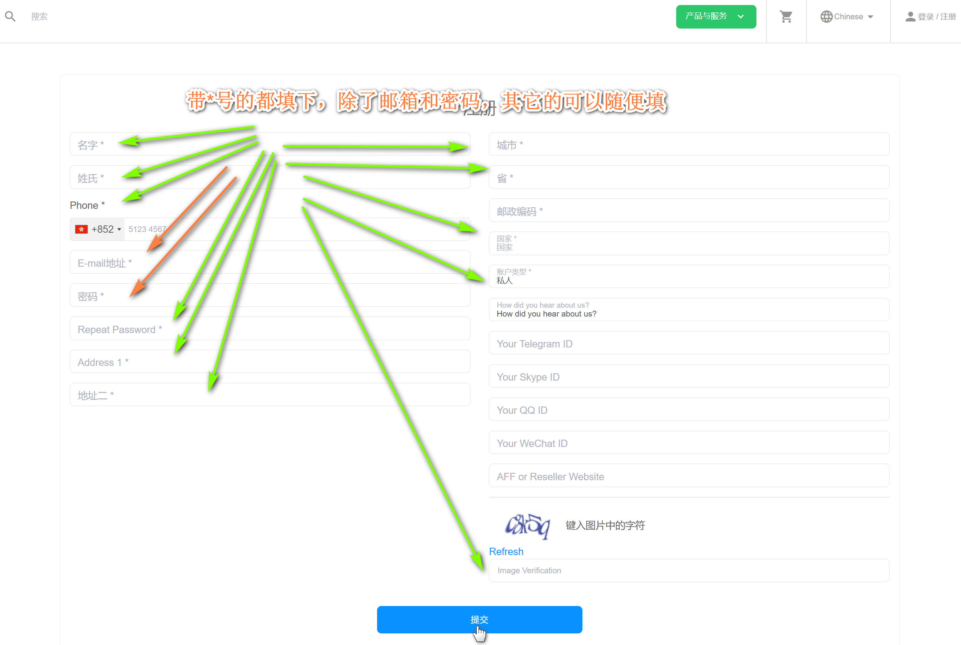Screen dimensions: 961x645
Task: Expand the 产品与服务 menu dropdown
Action: pyautogui.click(x=716, y=16)
